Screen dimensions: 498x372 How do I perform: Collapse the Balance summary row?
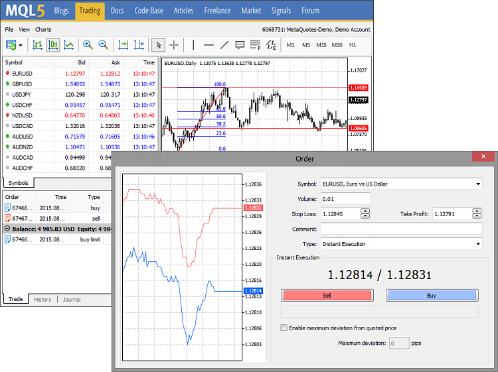pyautogui.click(x=7, y=228)
